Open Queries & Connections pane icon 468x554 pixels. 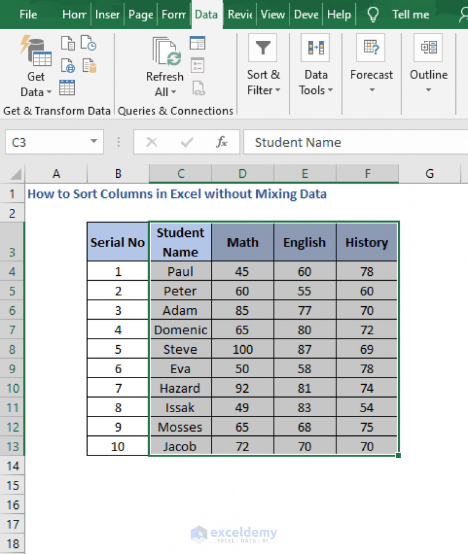197,43
